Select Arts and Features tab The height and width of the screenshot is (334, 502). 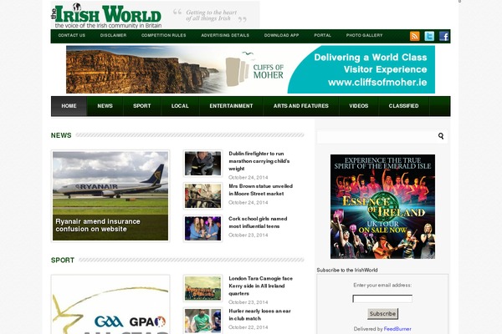[301, 106]
